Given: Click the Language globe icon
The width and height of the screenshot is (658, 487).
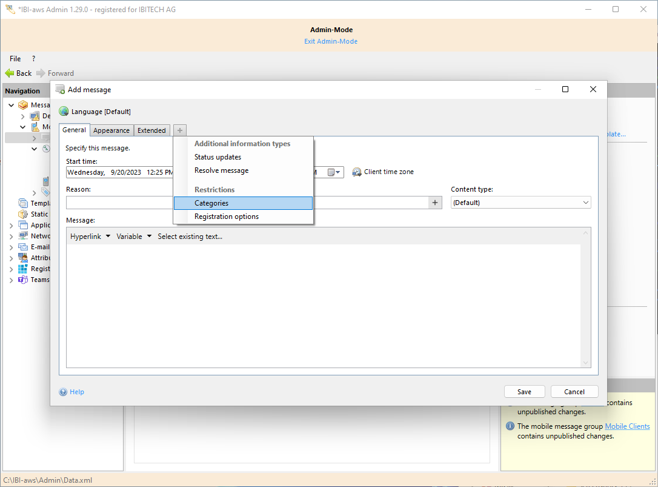Looking at the screenshot, I should (x=64, y=112).
